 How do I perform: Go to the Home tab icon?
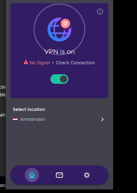pyautogui.click(x=32, y=175)
